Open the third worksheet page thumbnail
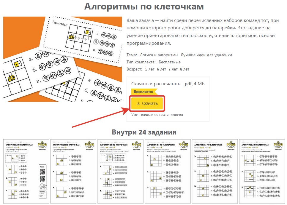The height and width of the screenshot is (205, 287). pyautogui.click(x=120, y=171)
